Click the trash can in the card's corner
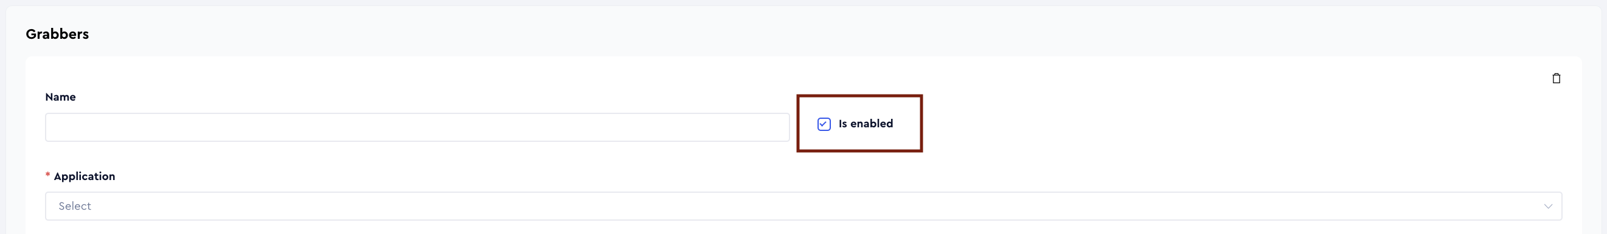 1556,78
